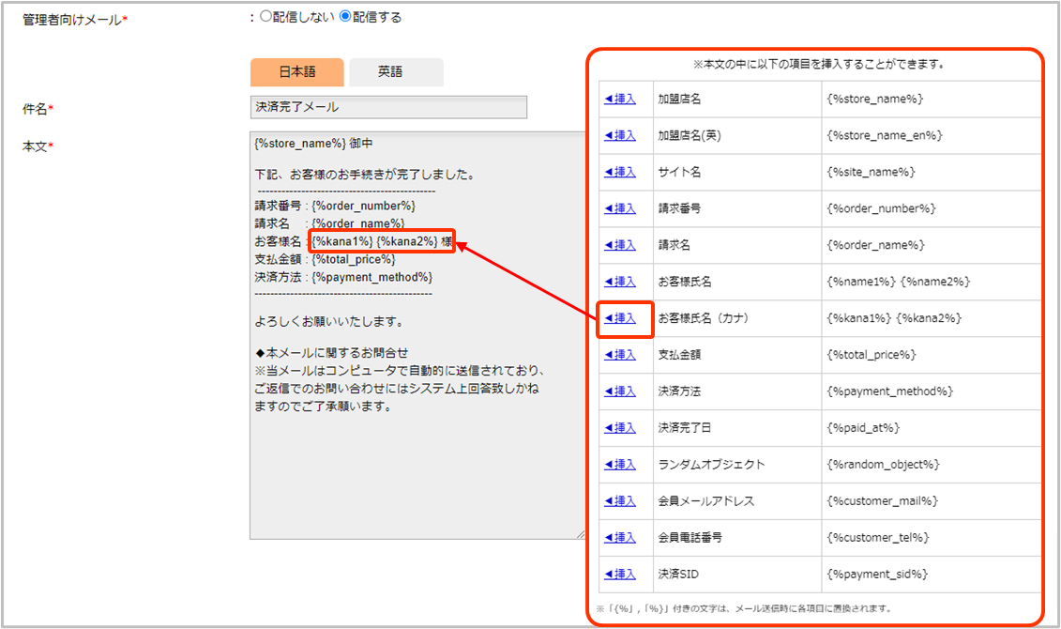Insert the 支払金額 placeholder
This screenshot has width=1061, height=629.
[x=620, y=355]
